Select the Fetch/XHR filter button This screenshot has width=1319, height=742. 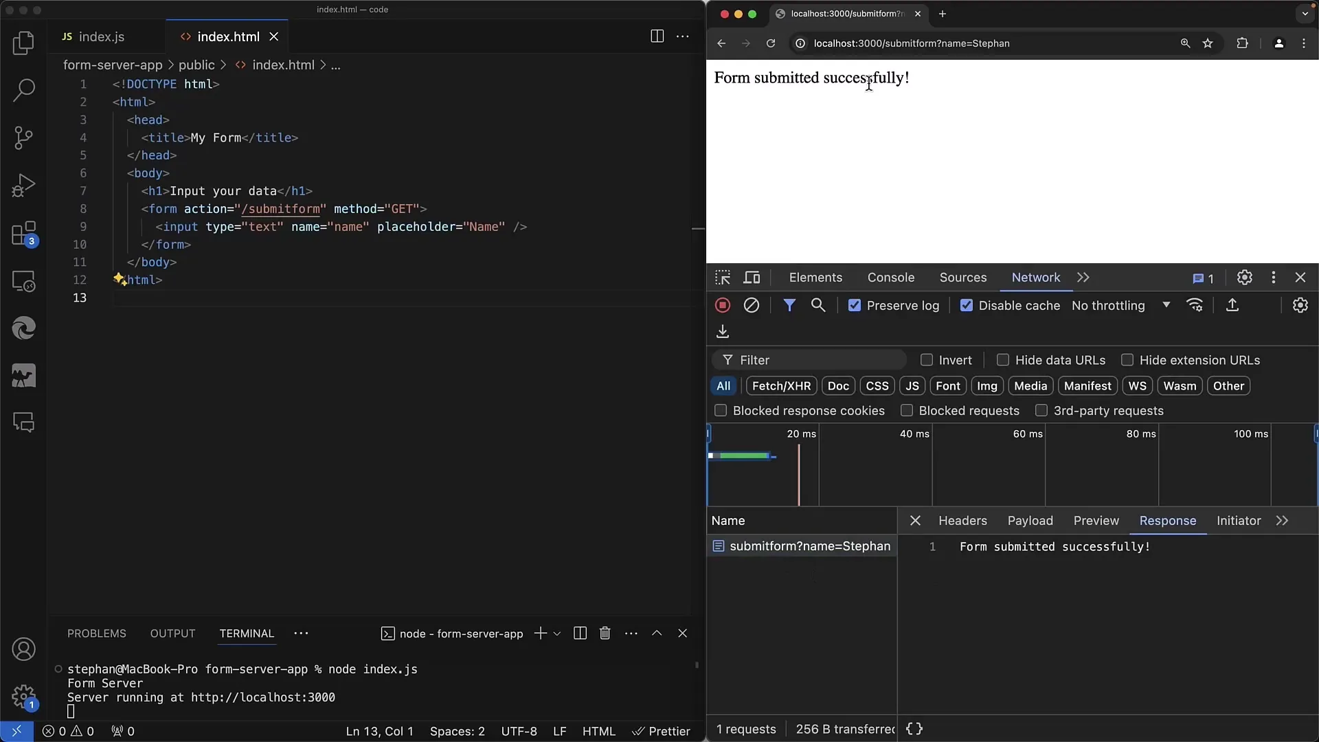pos(781,386)
